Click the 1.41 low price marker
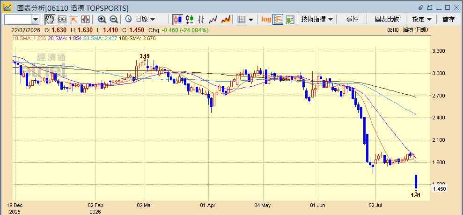The width and height of the screenshot is (463, 215). (416, 194)
